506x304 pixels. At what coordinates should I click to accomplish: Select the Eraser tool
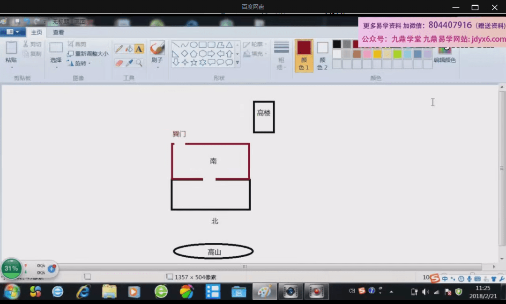pyautogui.click(x=119, y=63)
